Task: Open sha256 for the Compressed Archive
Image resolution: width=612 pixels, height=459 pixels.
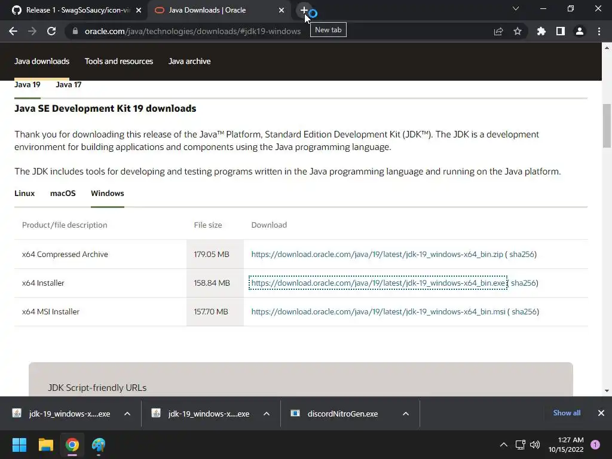Action: click(x=522, y=254)
